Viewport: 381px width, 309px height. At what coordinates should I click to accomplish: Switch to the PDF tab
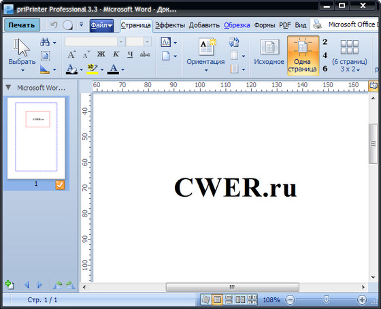(285, 25)
